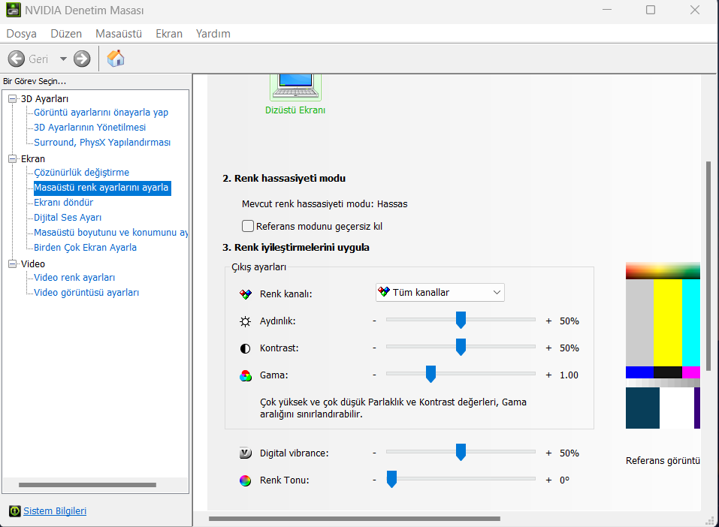This screenshot has height=527, width=719.
Task: Click the Aydınlık slider thumb
Action: (x=461, y=320)
